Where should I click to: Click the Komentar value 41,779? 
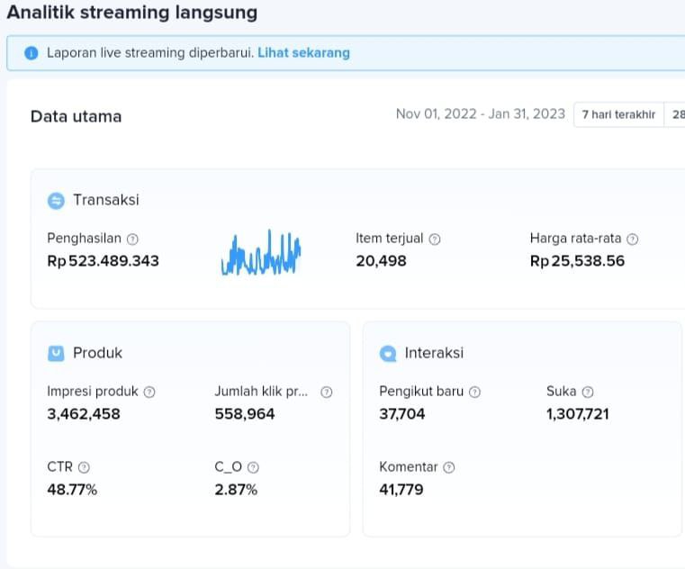click(x=401, y=490)
